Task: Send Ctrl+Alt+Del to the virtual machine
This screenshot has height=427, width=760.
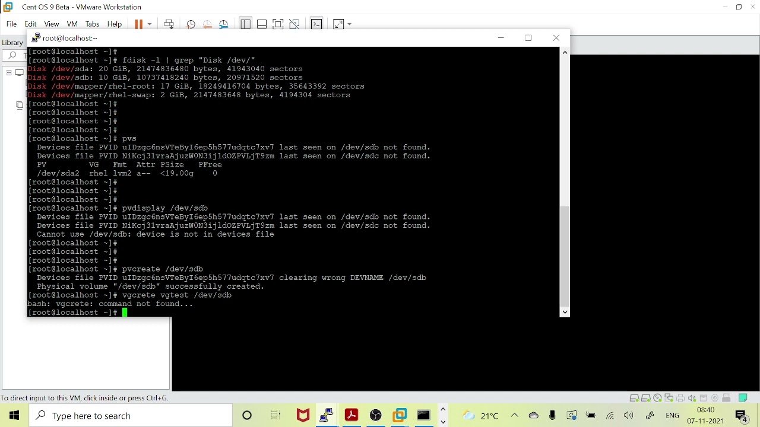Action: coord(169,24)
